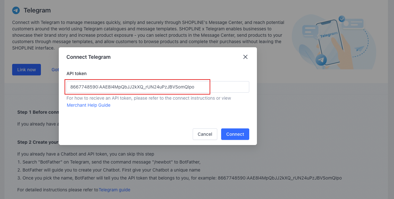Screen dimensions: 394x199
Task: Click the API token input field
Action: [158, 87]
